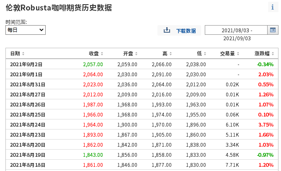Click the 2021年8月24日 row date
This screenshot has height=171, width=281.
point(28,125)
